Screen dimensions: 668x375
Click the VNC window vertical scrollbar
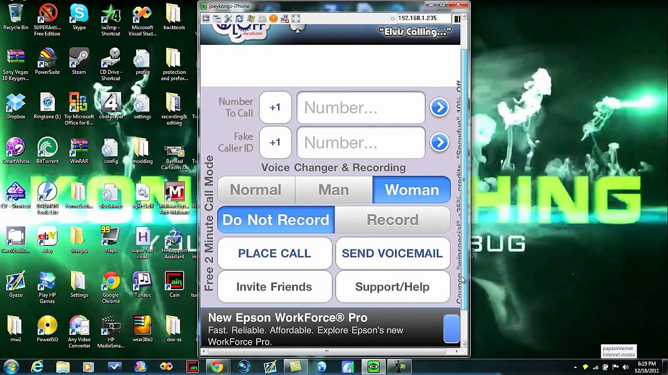[x=464, y=180]
